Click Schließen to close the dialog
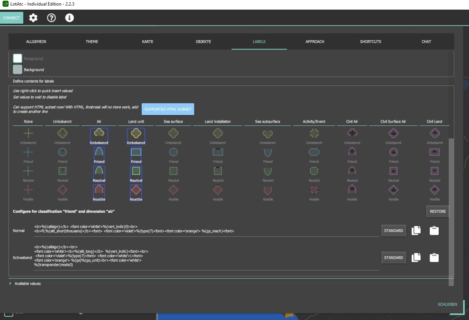The height and width of the screenshot is (320, 469). pos(447,304)
